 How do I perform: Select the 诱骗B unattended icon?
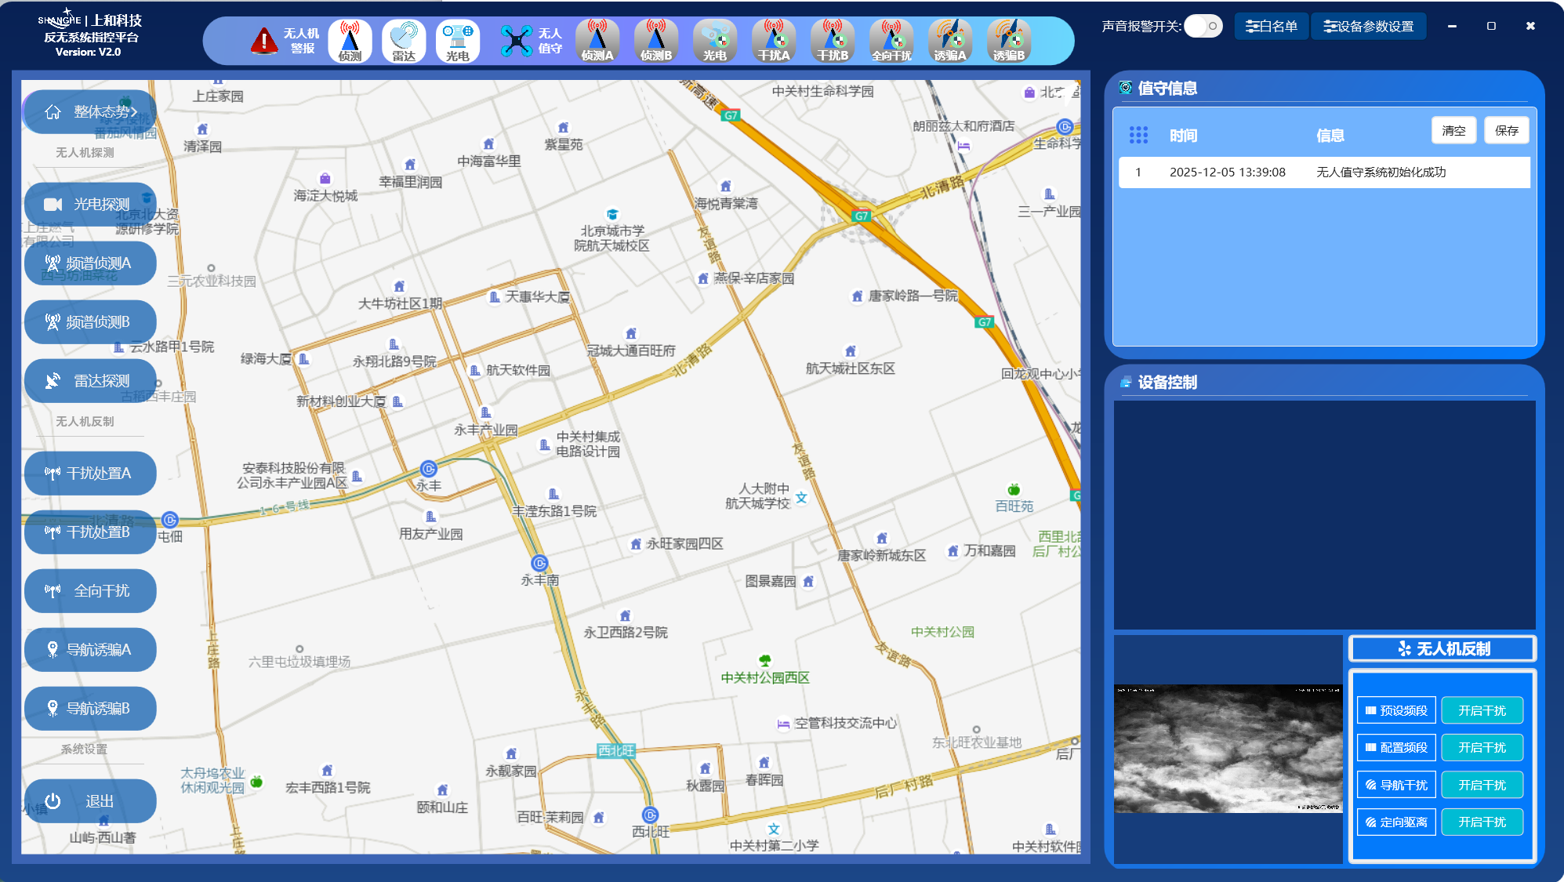coord(1009,41)
